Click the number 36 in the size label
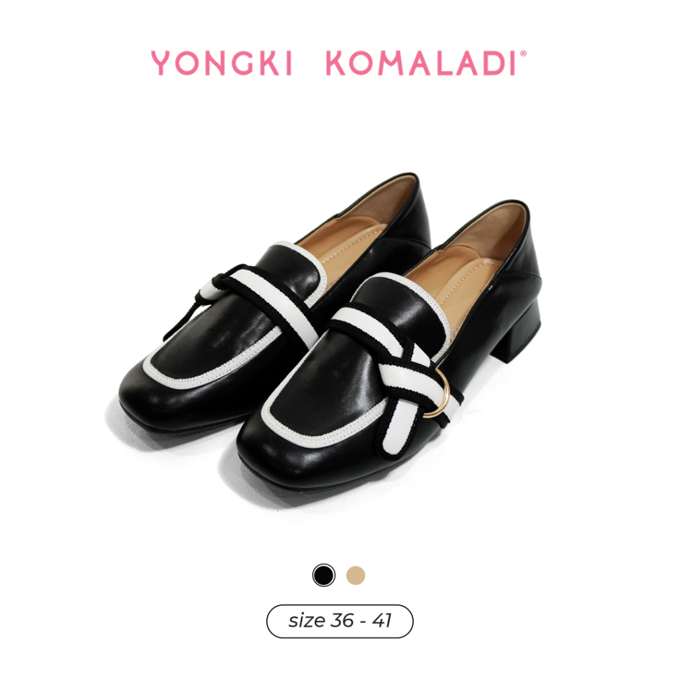This screenshot has width=680, height=680. [342, 621]
